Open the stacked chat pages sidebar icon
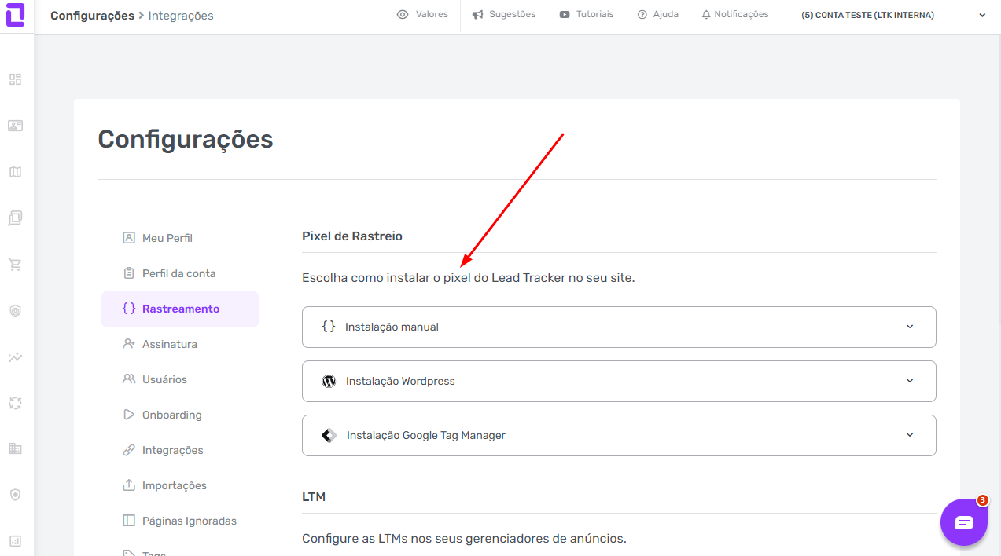 tap(15, 218)
